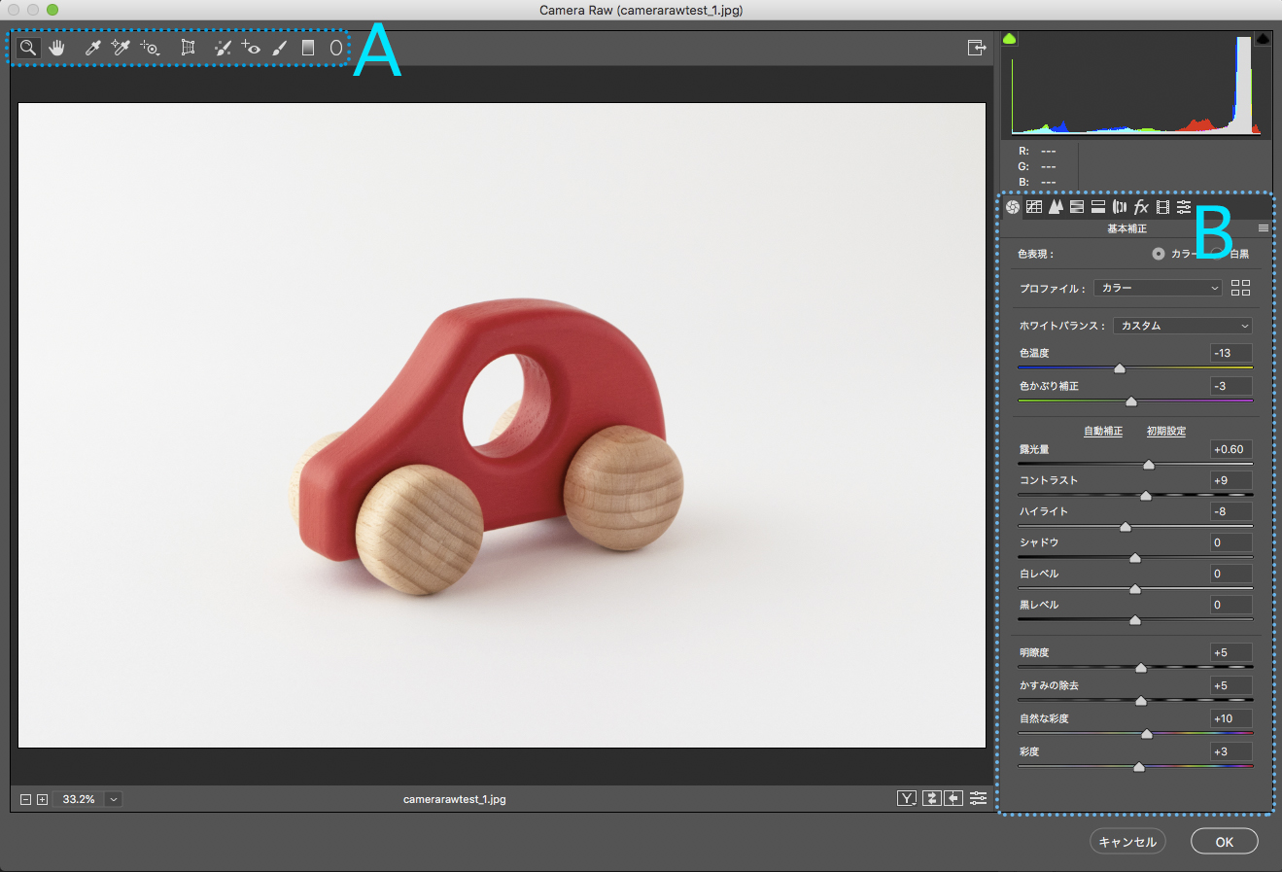The width and height of the screenshot is (1282, 872).
Task: Activate the Transform tool grid icon
Action: (x=189, y=48)
